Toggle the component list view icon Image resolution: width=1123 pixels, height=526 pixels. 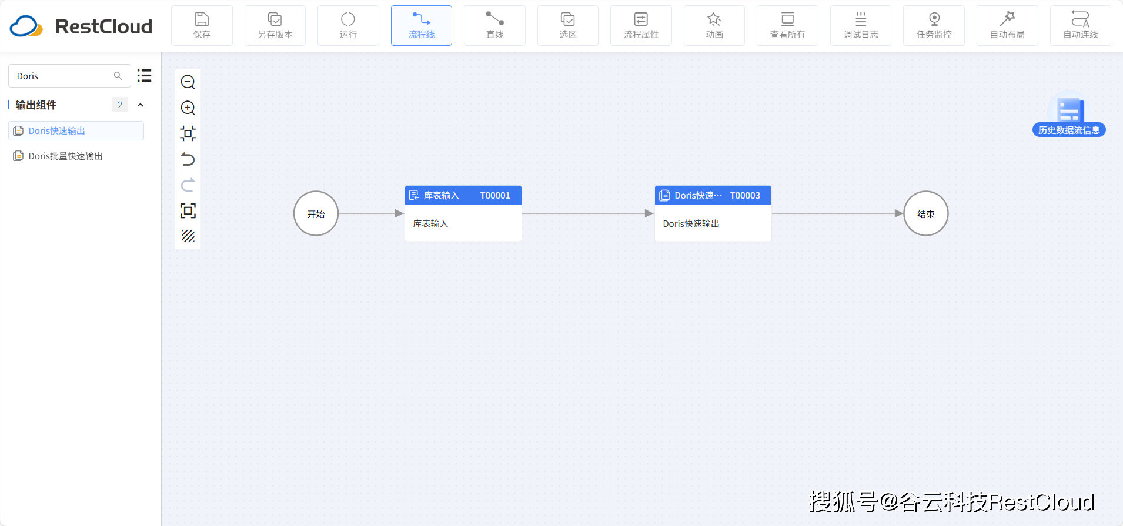pos(144,76)
